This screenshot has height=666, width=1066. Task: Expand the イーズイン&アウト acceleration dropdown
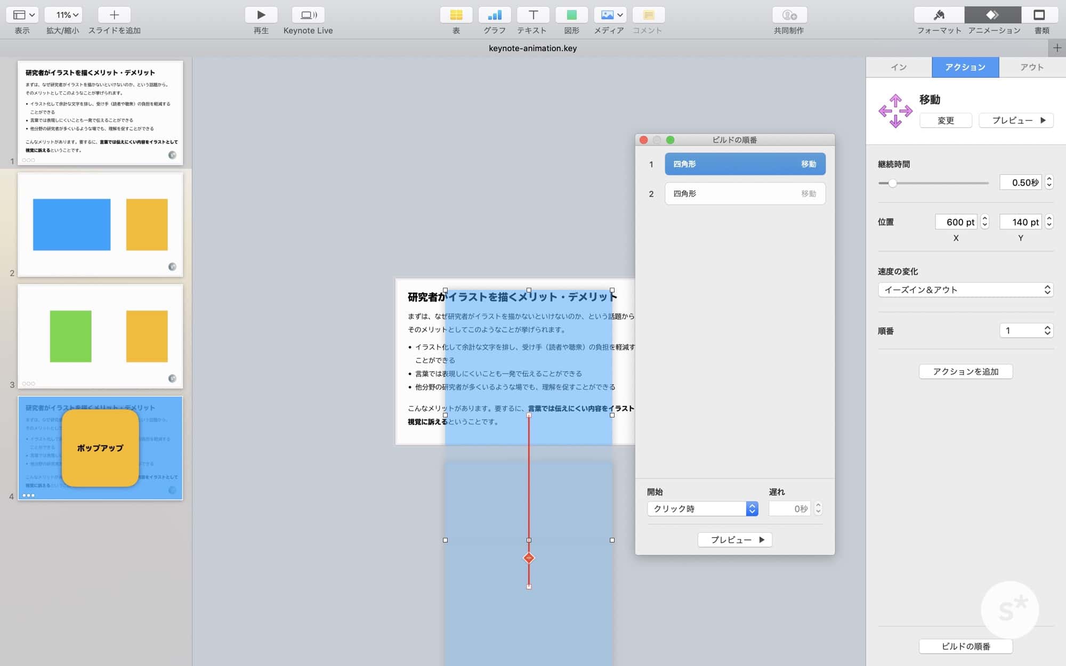(965, 290)
